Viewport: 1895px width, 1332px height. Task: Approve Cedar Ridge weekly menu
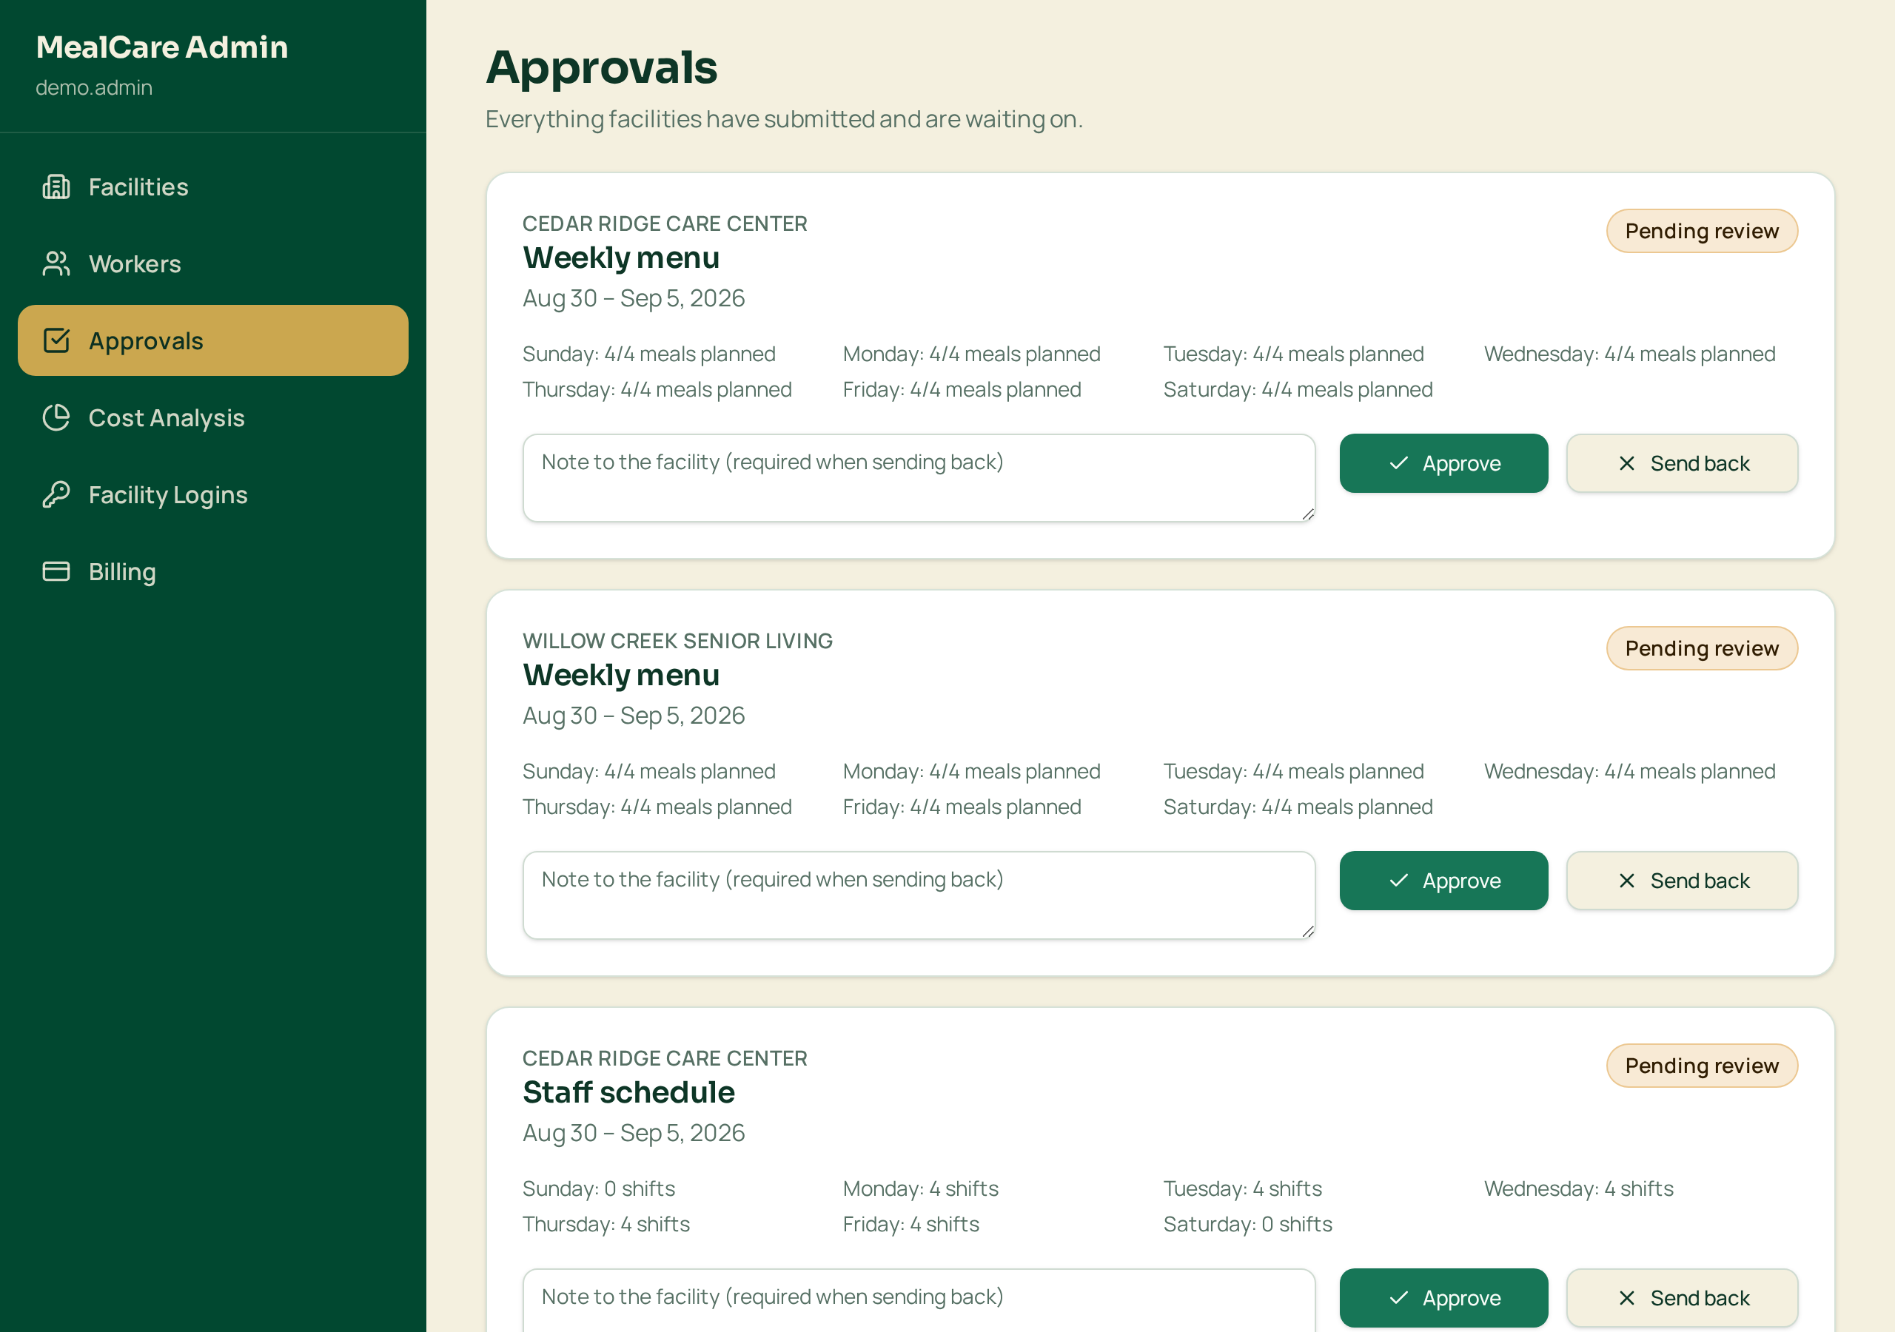click(1443, 463)
